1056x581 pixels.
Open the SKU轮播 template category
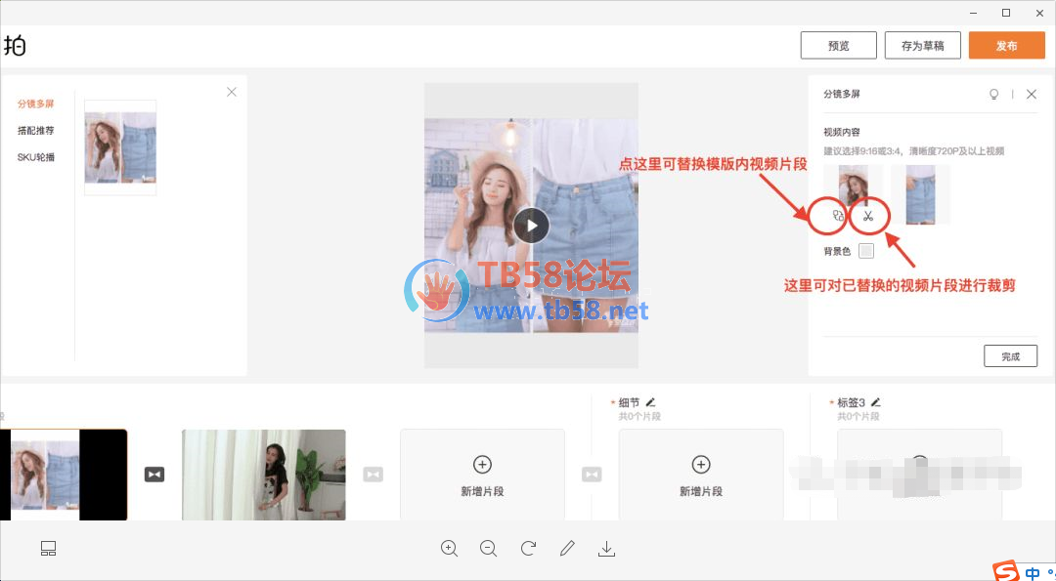[35, 156]
